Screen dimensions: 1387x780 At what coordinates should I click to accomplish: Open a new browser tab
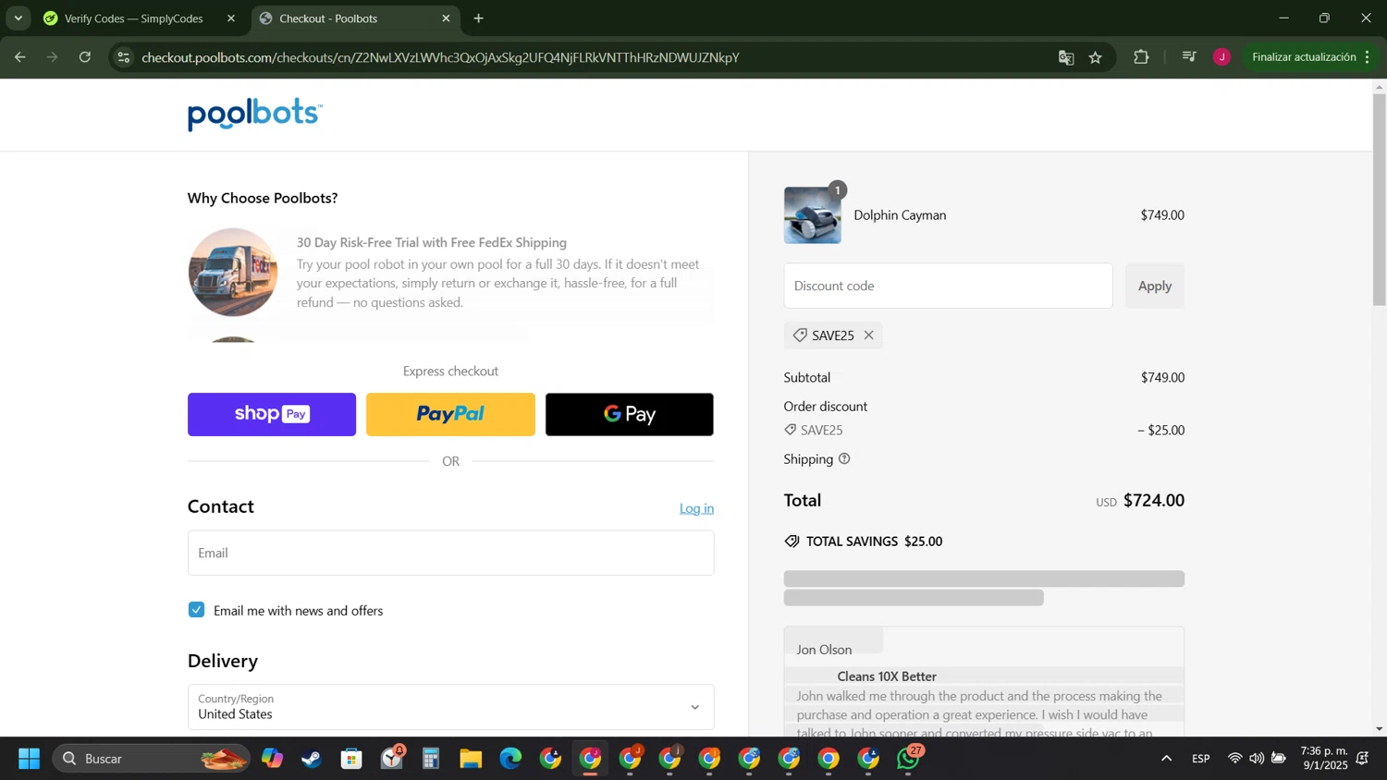click(x=478, y=18)
